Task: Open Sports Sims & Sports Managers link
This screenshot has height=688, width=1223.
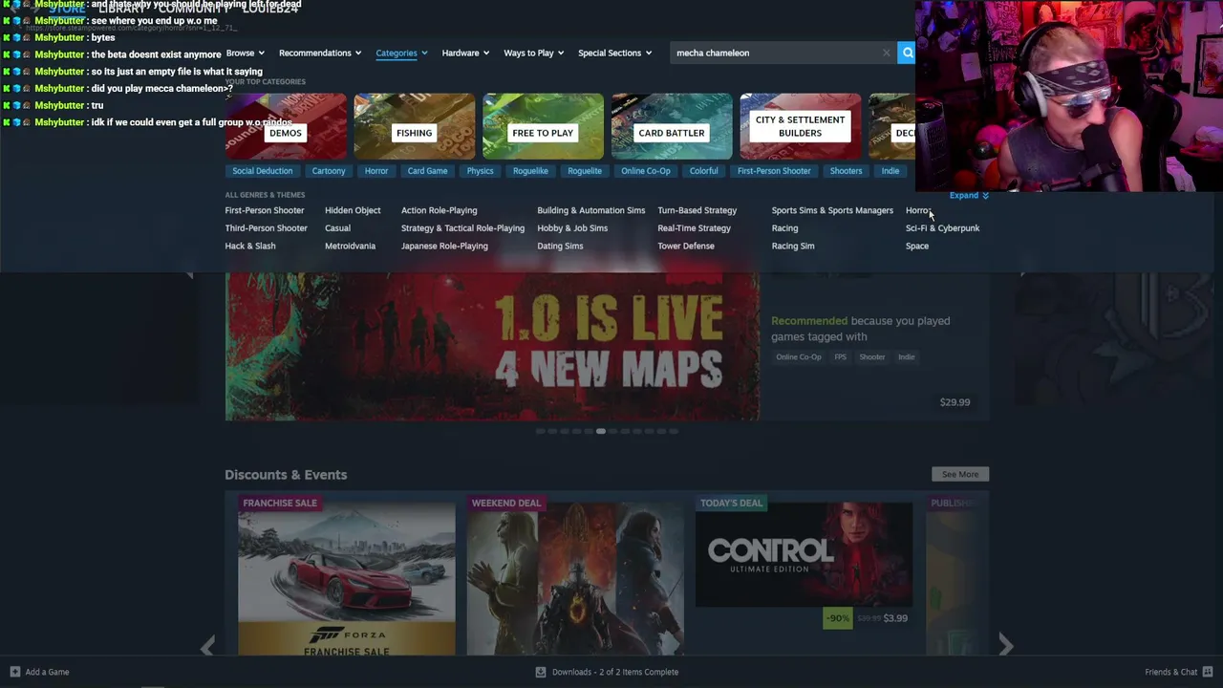Action: click(x=832, y=210)
